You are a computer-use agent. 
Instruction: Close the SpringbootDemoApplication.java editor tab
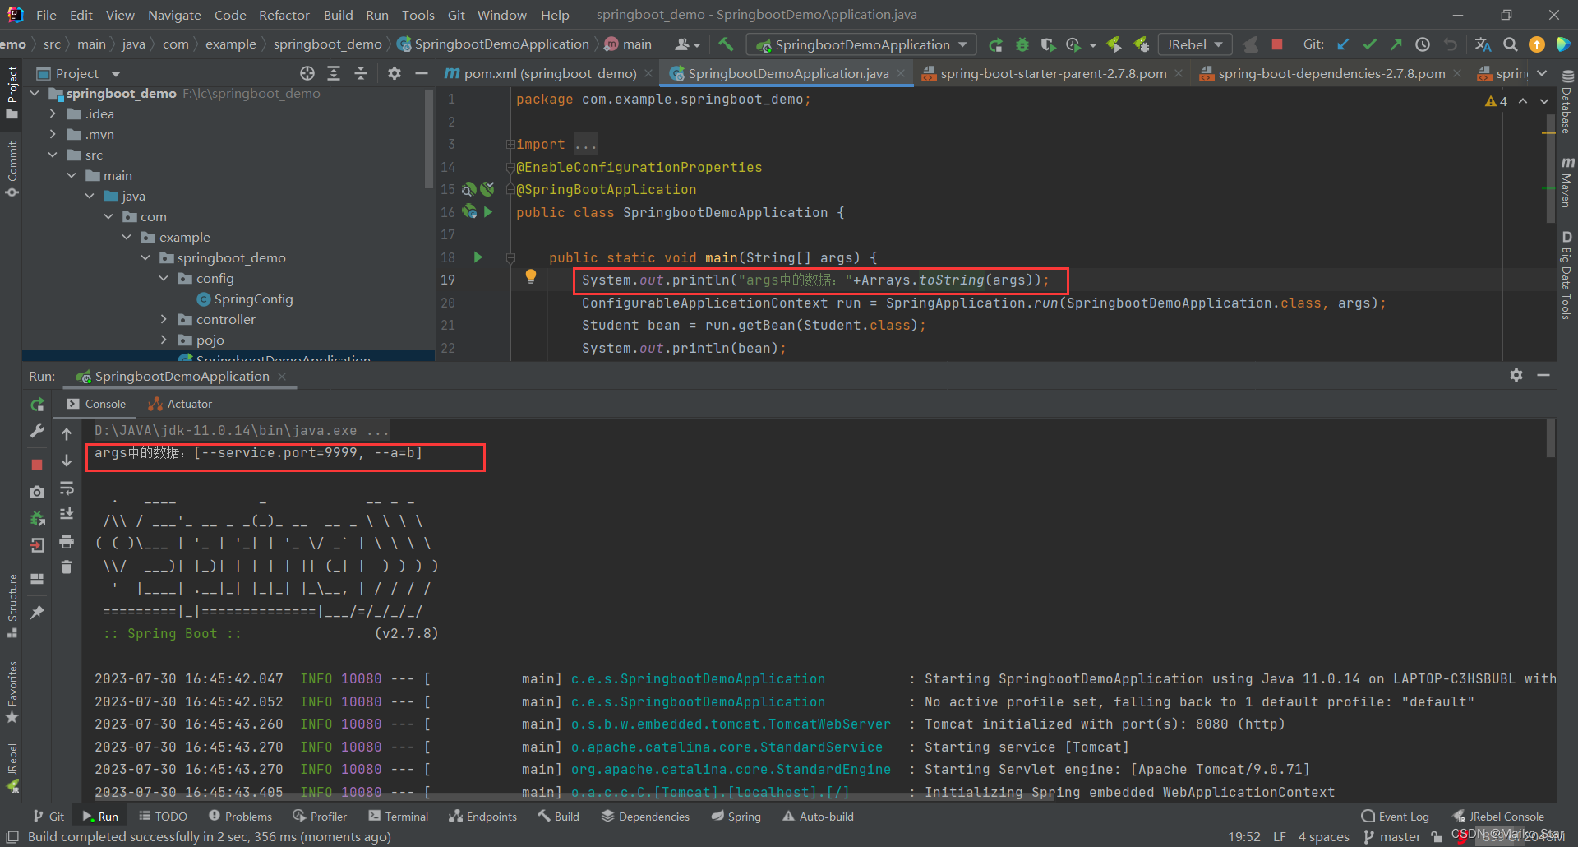coord(901,73)
